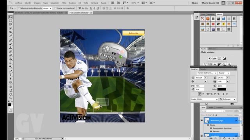Switch to What's New in CS5 workspace
The width and height of the screenshot is (250, 140).
(x=210, y=3)
